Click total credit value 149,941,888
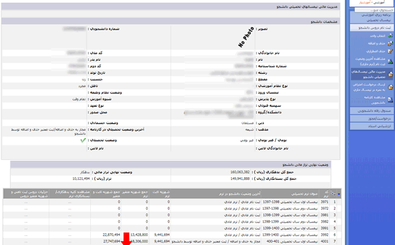 click(x=240, y=178)
